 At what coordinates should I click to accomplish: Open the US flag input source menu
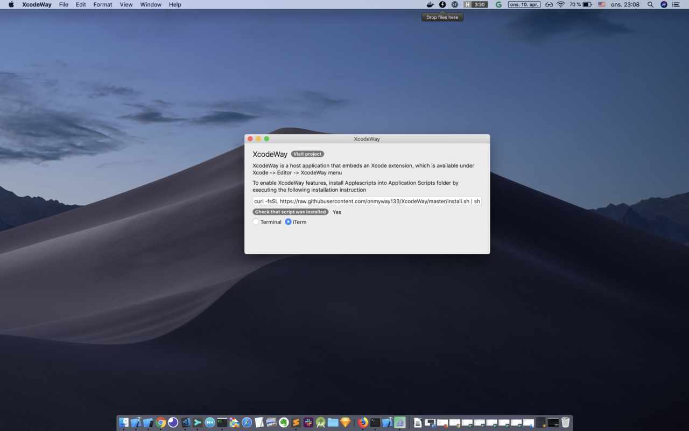[601, 4]
